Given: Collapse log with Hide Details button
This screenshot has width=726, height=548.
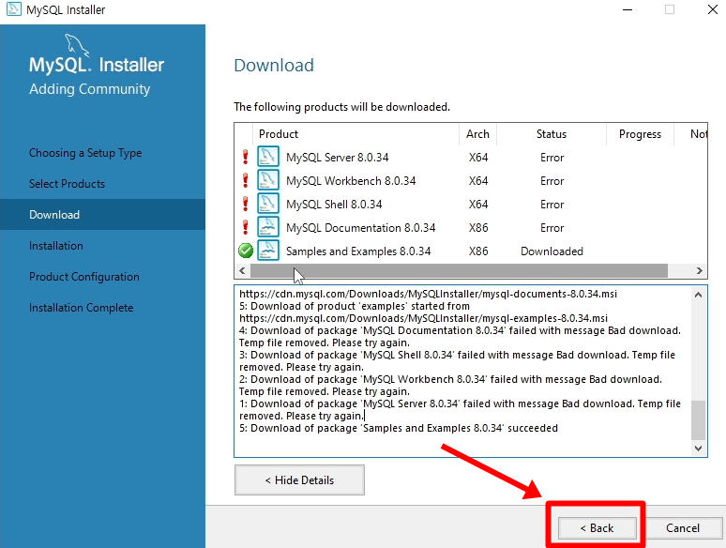Looking at the screenshot, I should (x=299, y=480).
